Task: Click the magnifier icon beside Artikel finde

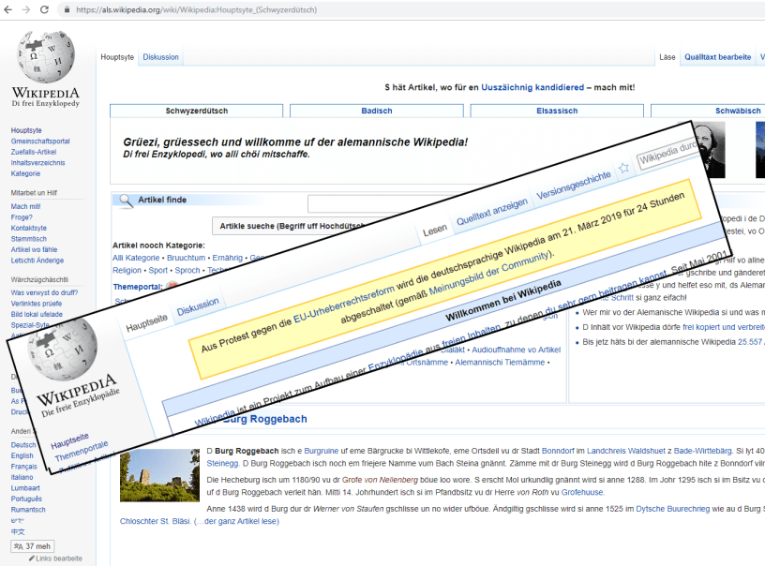Action: pos(125,200)
